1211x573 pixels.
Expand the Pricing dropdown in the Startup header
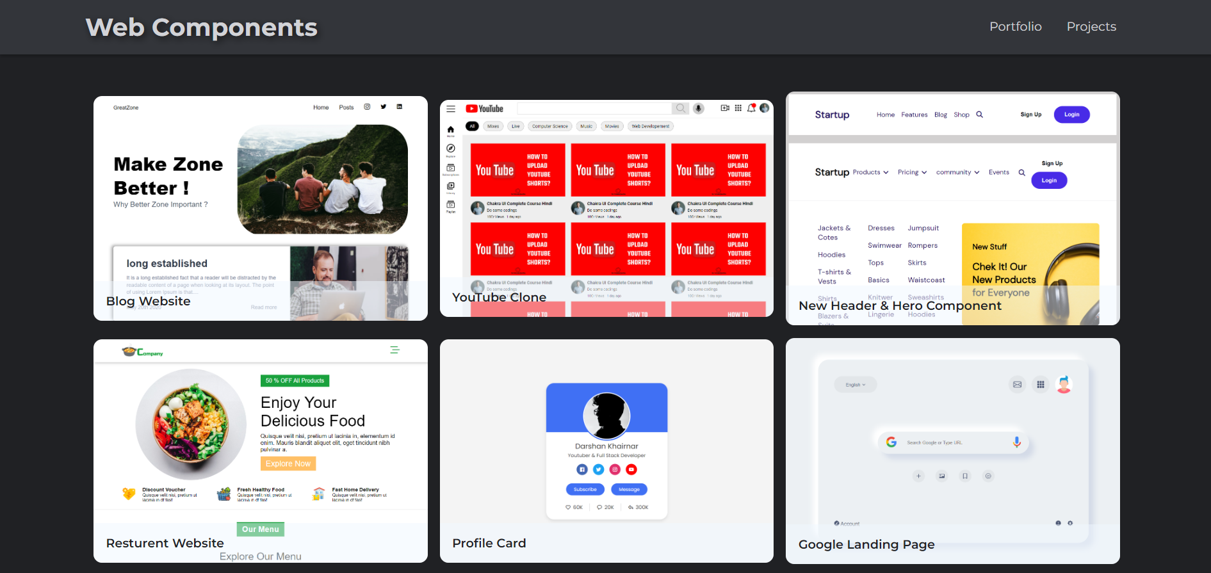912,172
